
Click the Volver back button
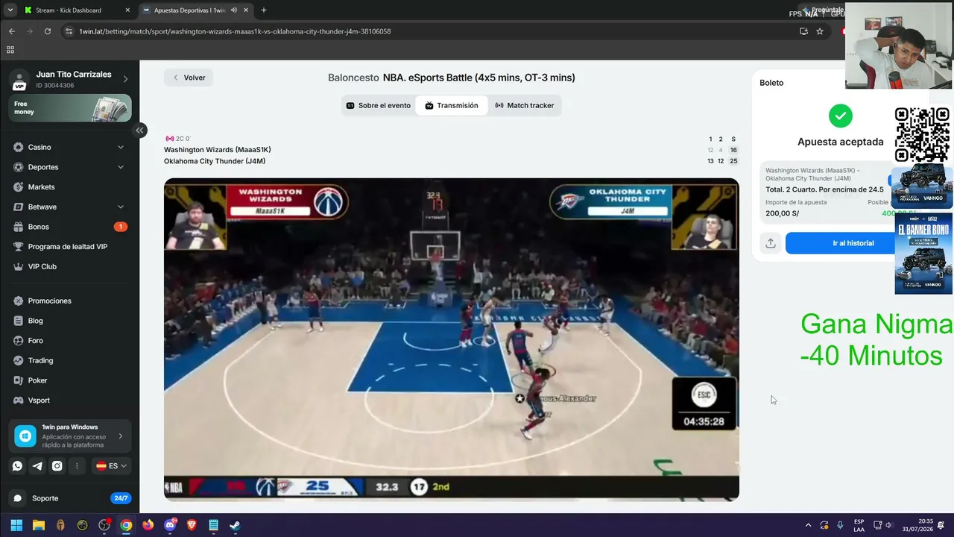point(189,78)
